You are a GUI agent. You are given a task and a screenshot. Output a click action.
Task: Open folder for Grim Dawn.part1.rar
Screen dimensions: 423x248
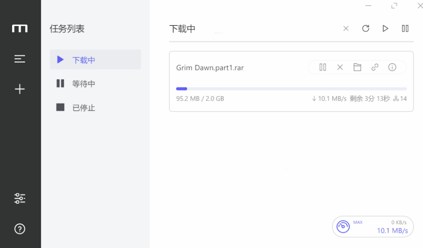point(357,67)
